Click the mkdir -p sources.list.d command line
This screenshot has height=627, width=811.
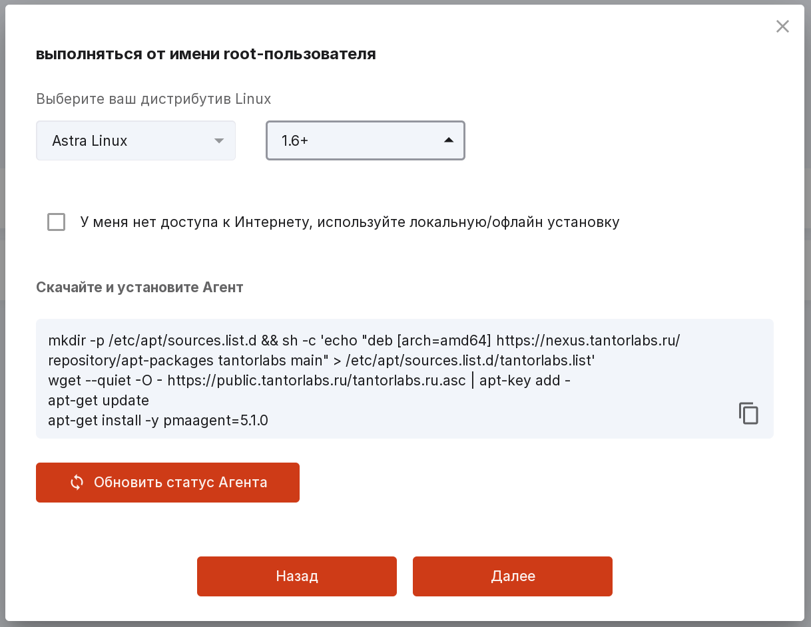tap(364, 351)
